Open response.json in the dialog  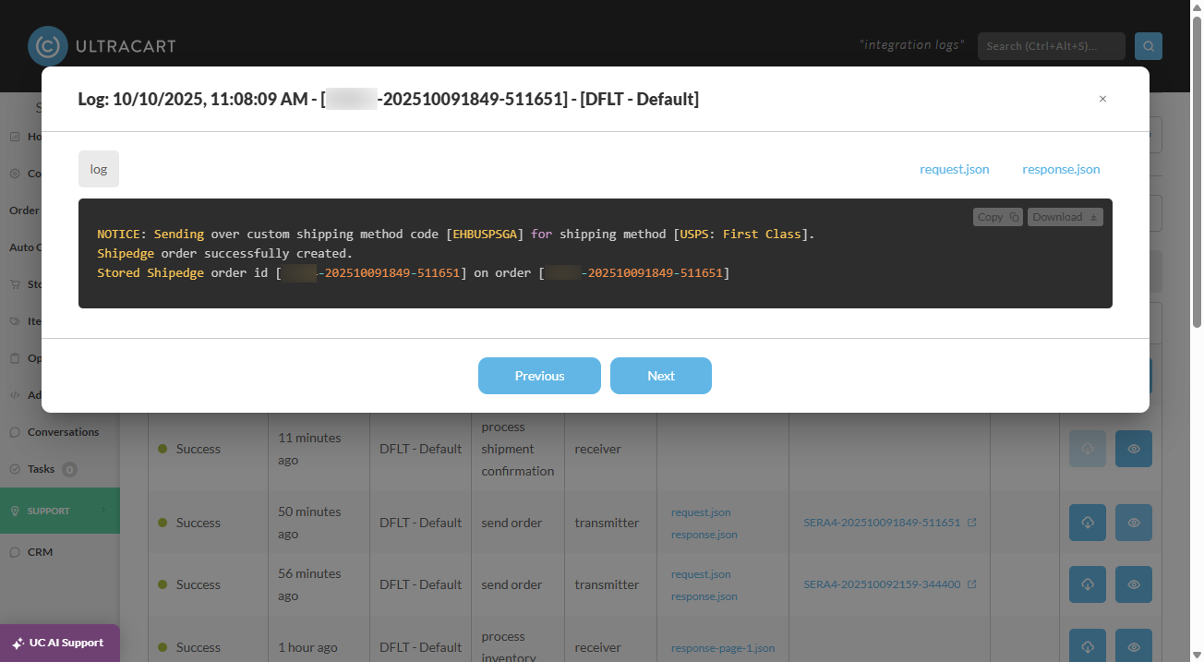[1061, 169]
